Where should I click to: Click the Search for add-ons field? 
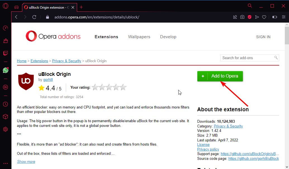point(250,58)
